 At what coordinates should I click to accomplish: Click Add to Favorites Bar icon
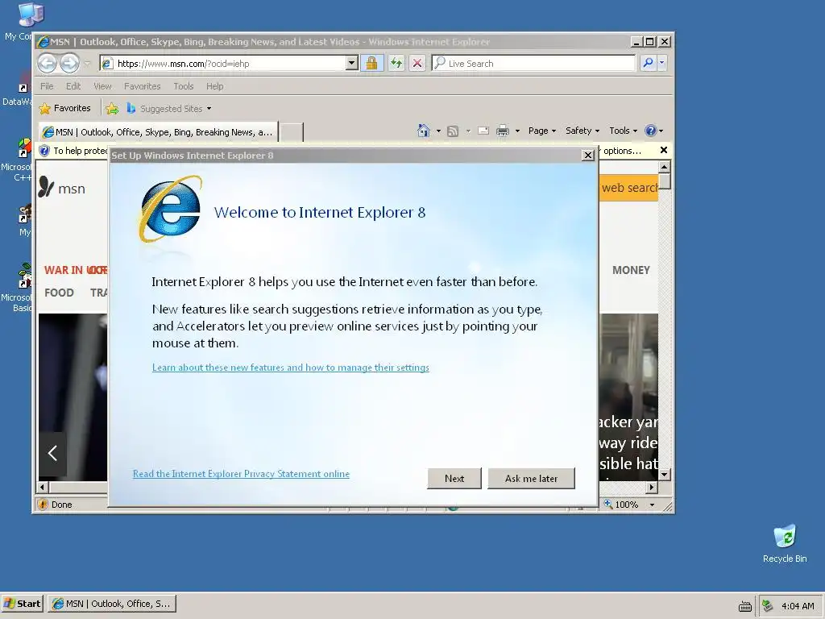coord(112,109)
